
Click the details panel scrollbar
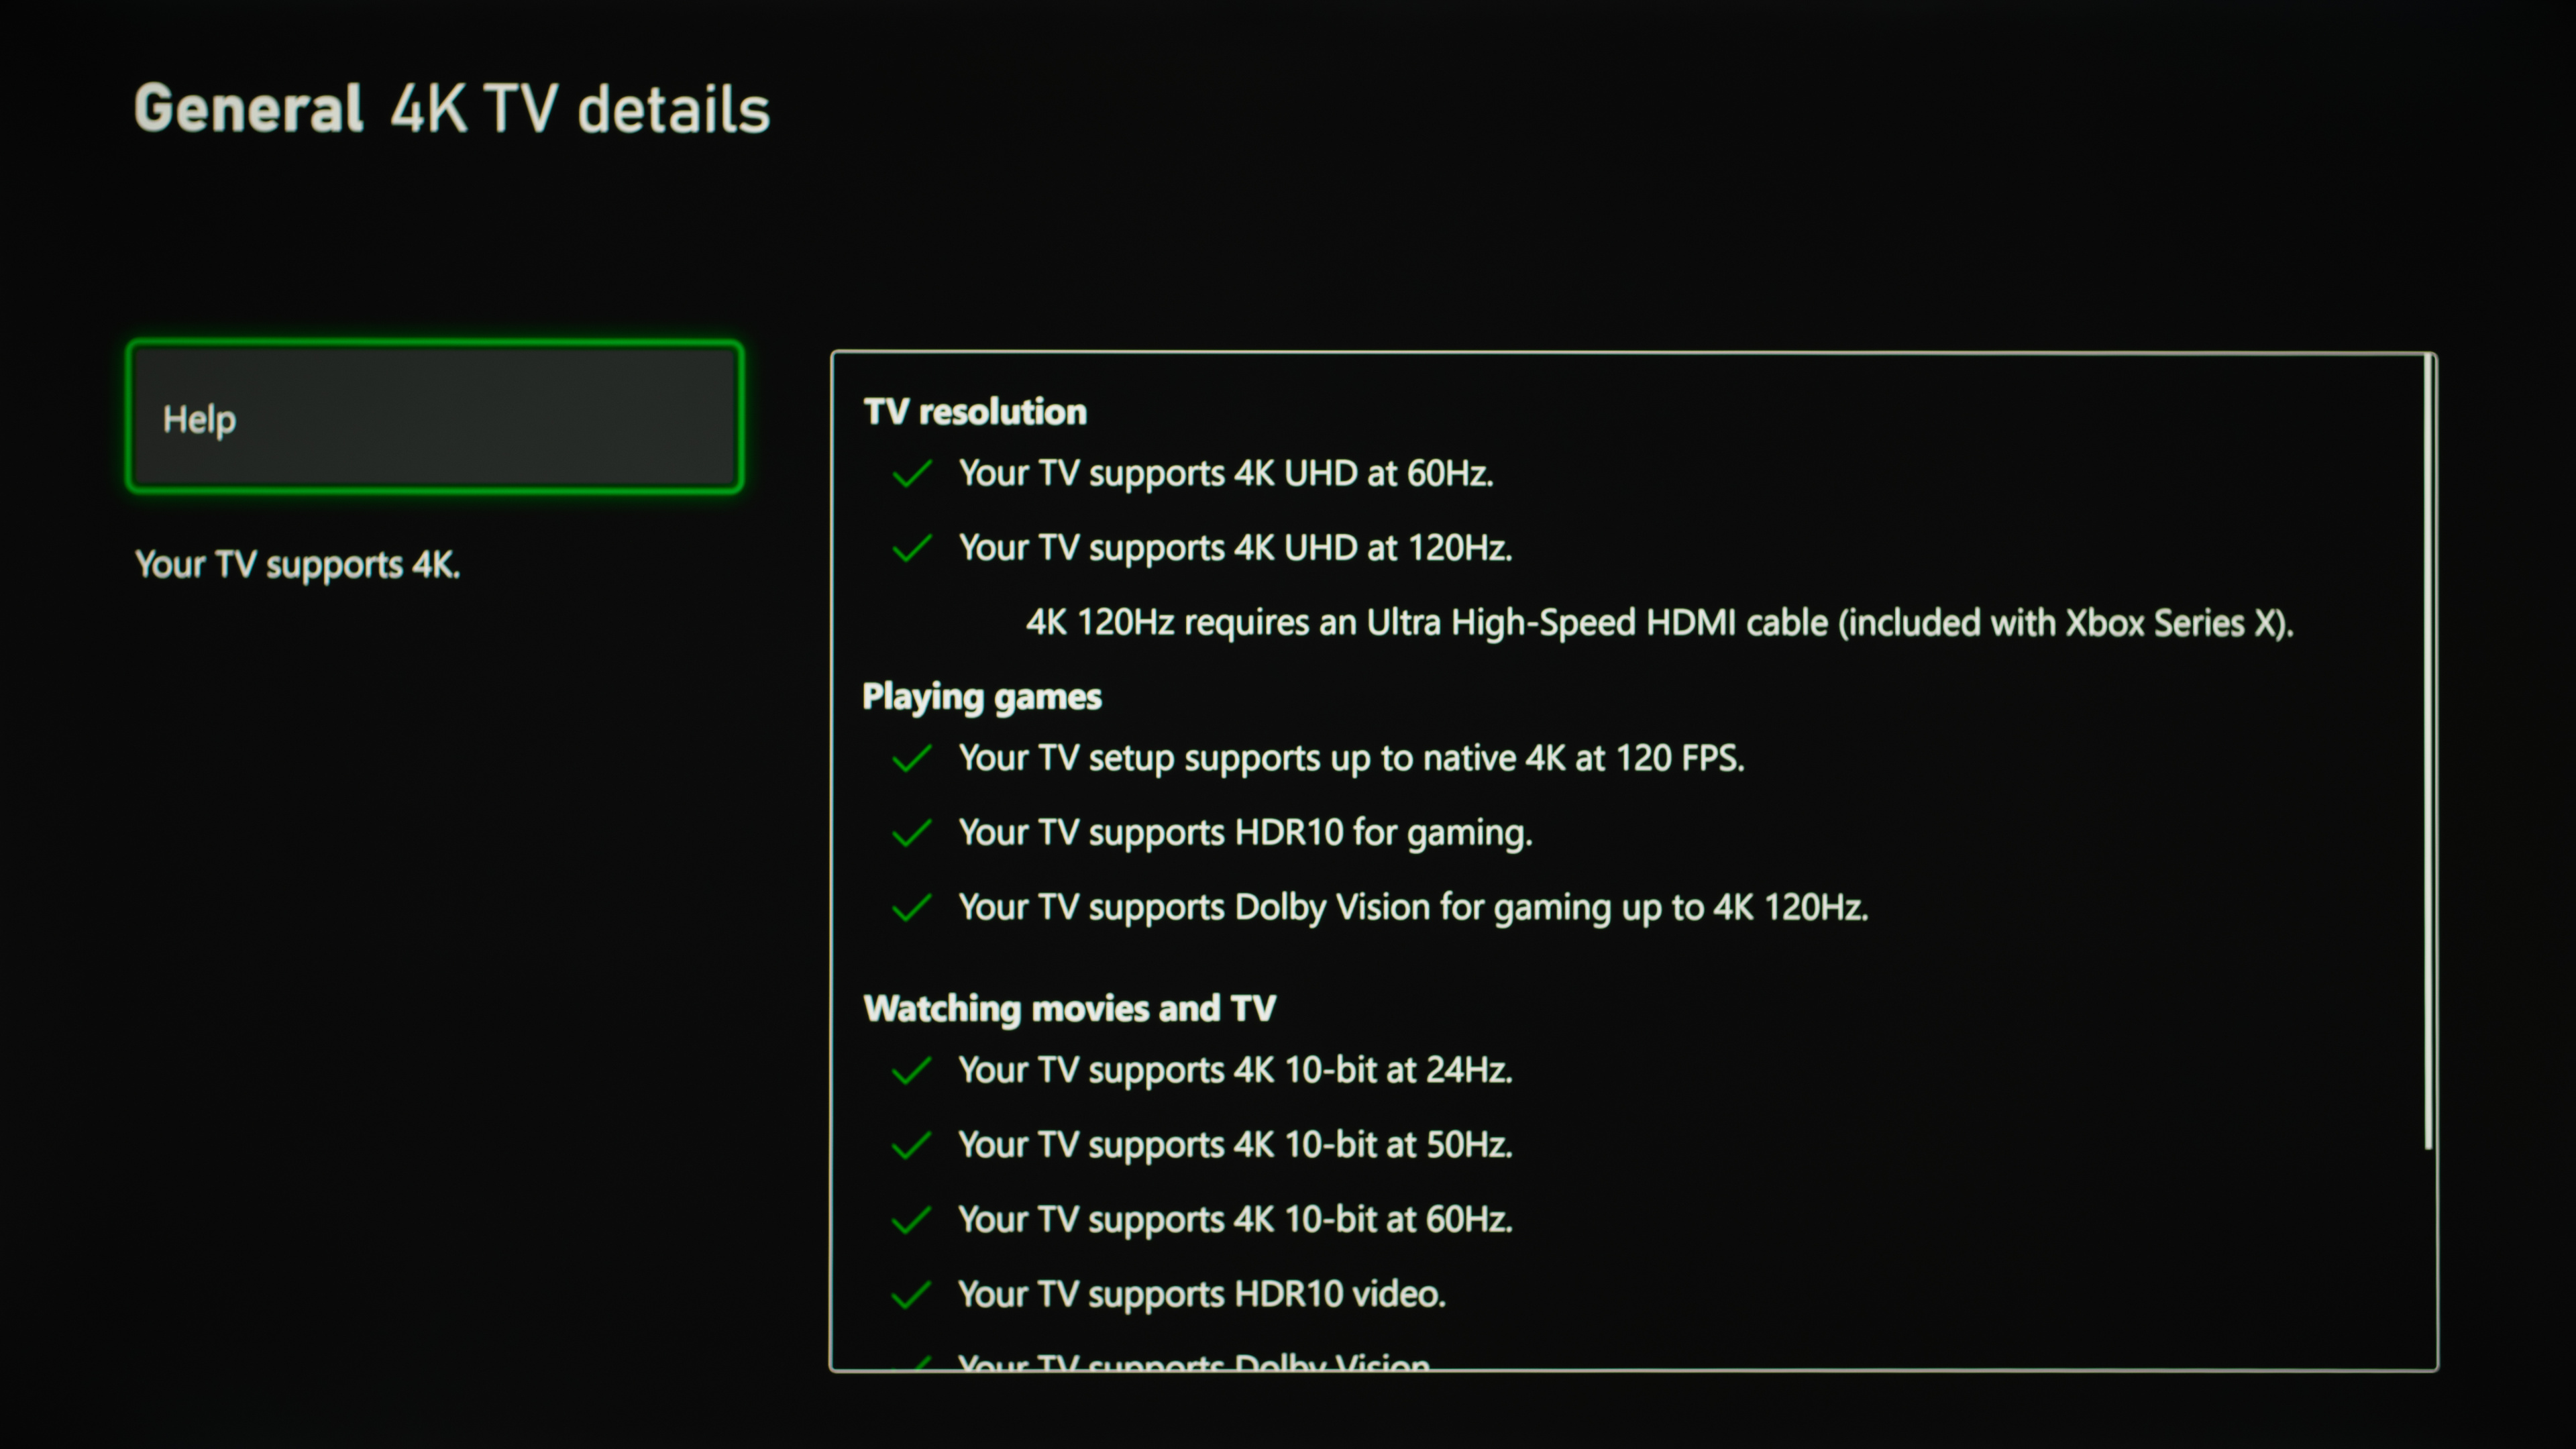coord(2428,750)
